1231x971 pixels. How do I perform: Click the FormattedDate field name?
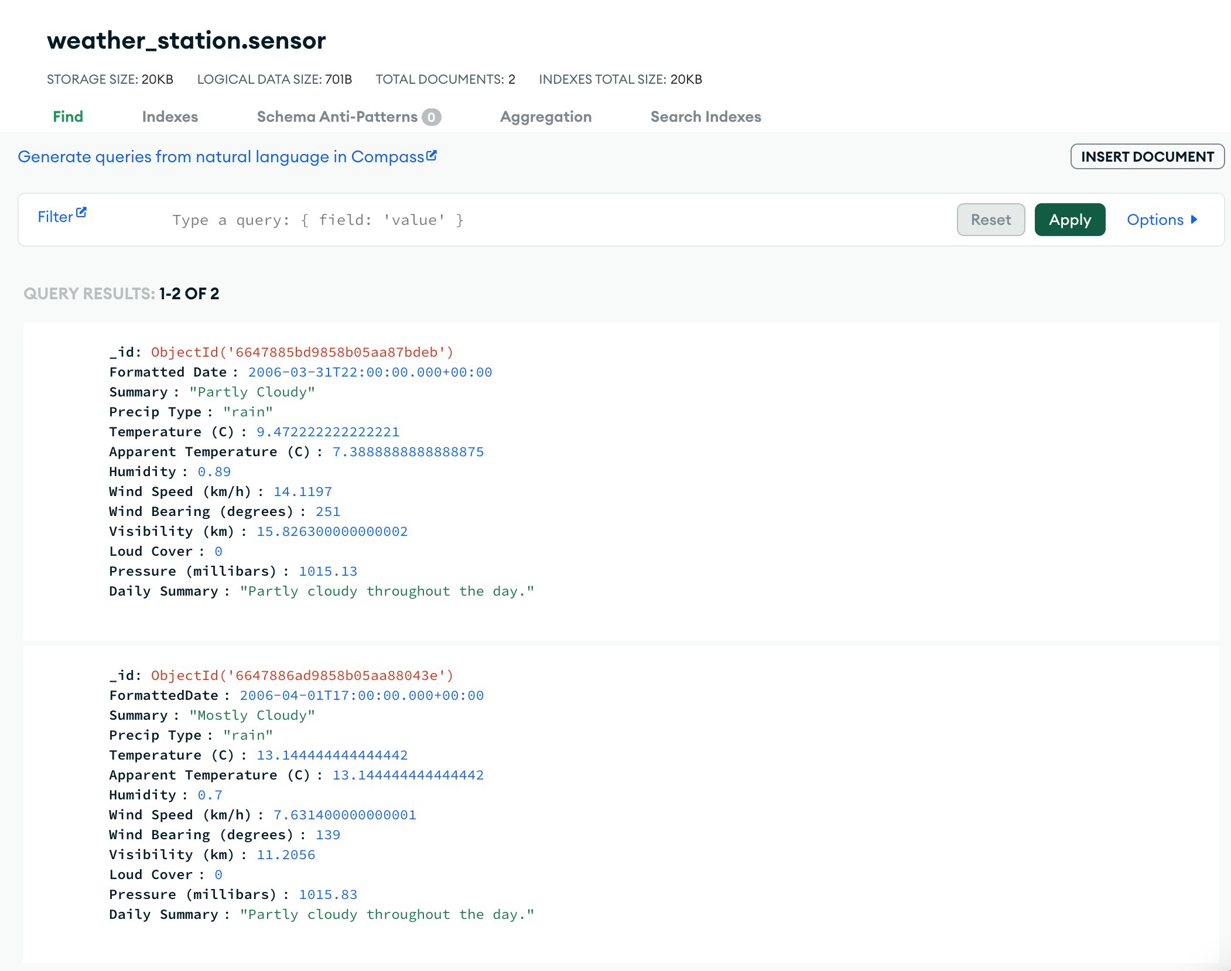(x=164, y=695)
